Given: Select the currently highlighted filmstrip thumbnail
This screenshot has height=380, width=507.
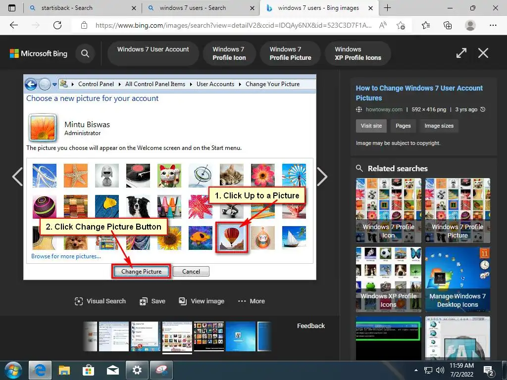Looking at the screenshot, I should tap(177, 336).
